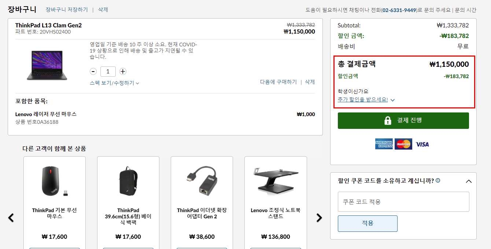This screenshot has height=249, width=491.
Task: Click the MasterCard icon
Action: tap(403, 144)
